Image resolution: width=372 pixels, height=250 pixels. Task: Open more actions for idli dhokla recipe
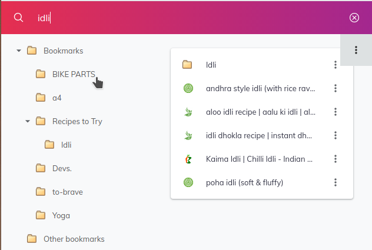pos(335,135)
